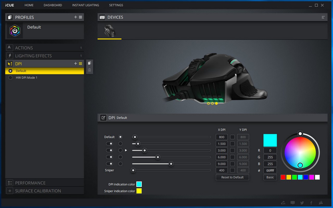Click the Sniper DPI slider handle
333x208 pixels.
point(133,170)
